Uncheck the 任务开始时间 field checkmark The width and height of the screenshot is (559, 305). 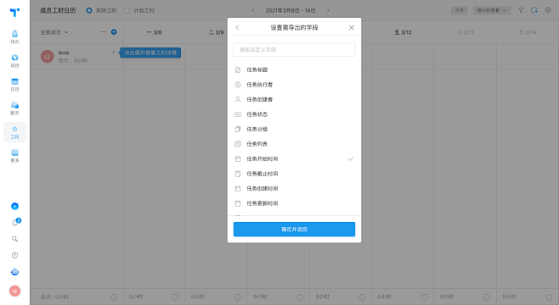pos(351,159)
